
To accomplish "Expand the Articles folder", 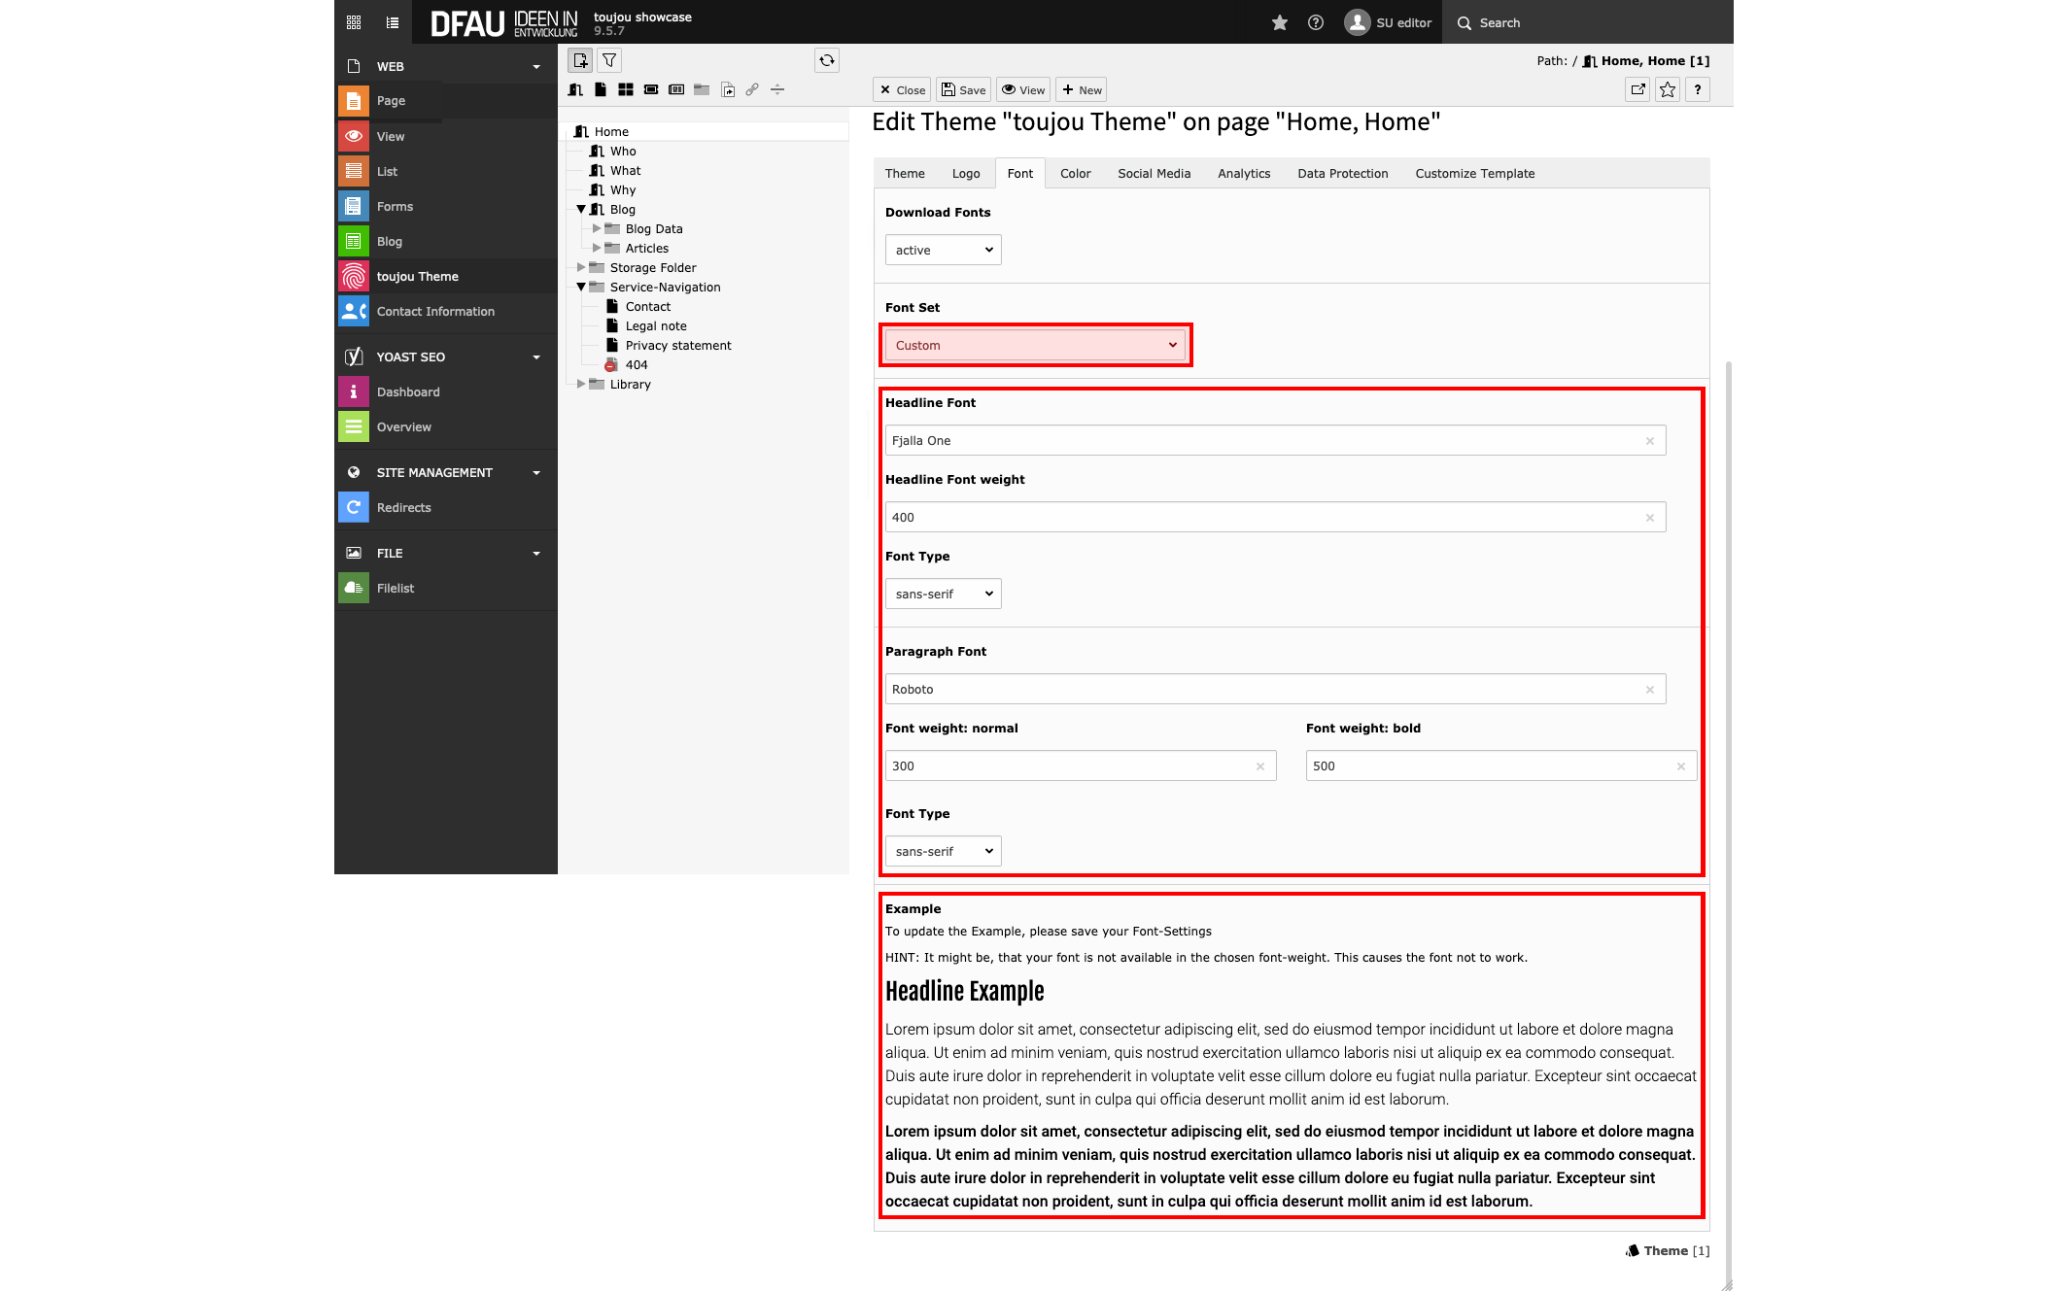I will coord(597,248).
